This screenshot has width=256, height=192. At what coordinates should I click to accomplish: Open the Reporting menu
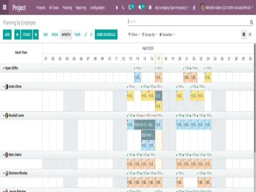pyautogui.click(x=81, y=8)
